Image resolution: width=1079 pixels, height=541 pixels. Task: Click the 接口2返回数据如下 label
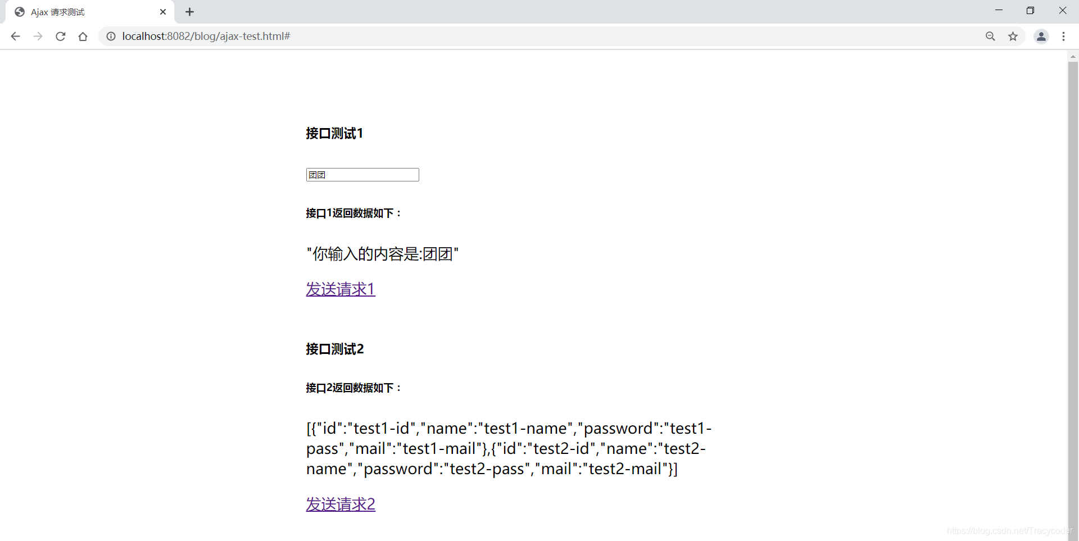point(353,388)
